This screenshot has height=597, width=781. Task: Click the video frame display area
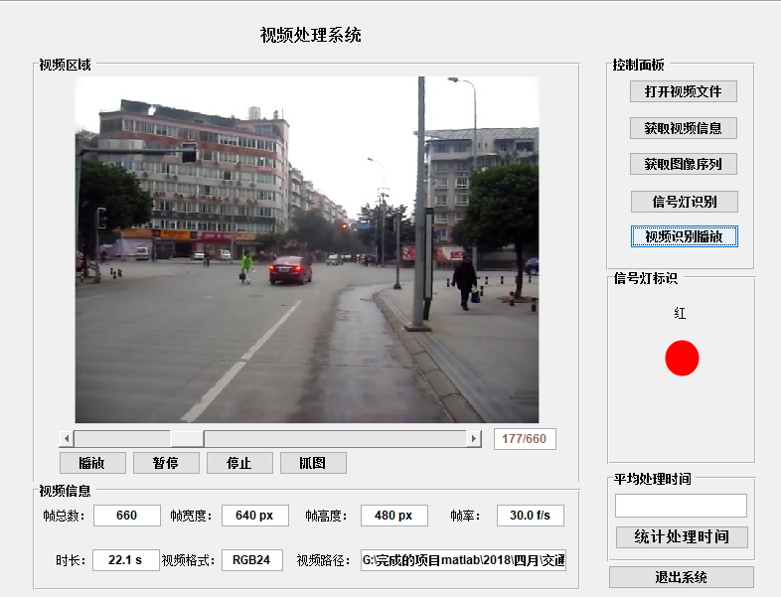[x=307, y=249]
